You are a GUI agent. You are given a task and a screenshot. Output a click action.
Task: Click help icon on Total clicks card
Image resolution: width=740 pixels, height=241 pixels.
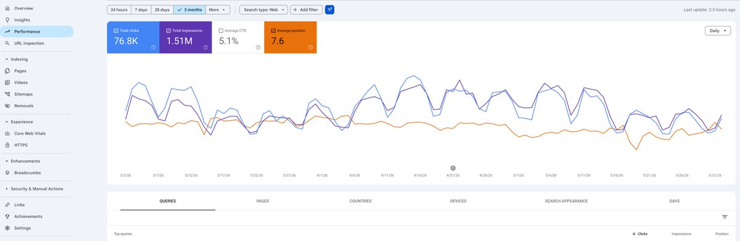pos(153,47)
